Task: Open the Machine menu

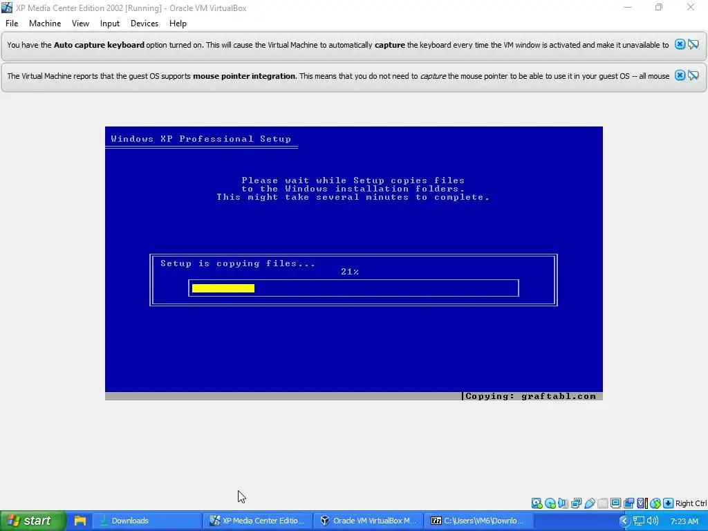Action: [45, 24]
